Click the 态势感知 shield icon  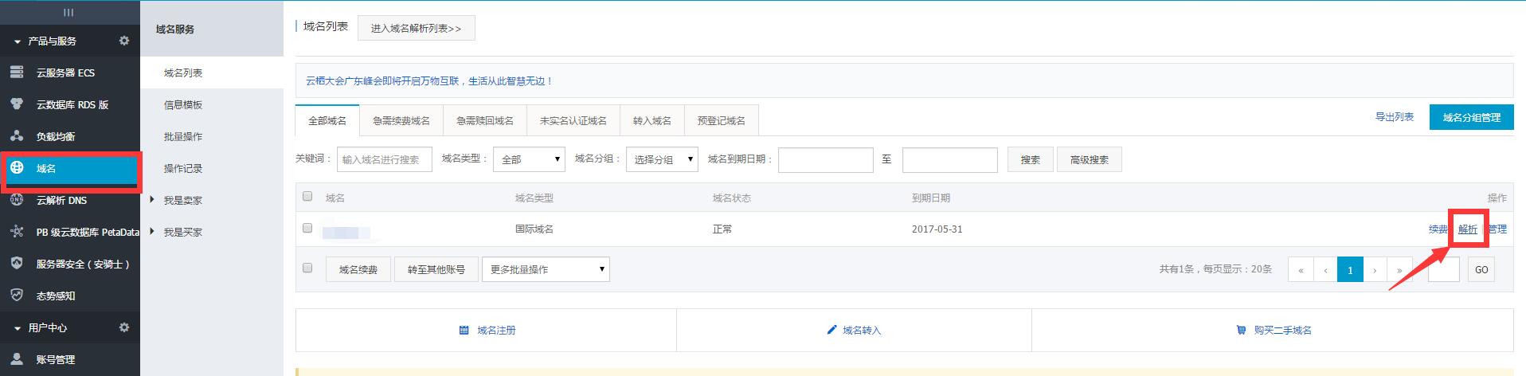[17, 296]
